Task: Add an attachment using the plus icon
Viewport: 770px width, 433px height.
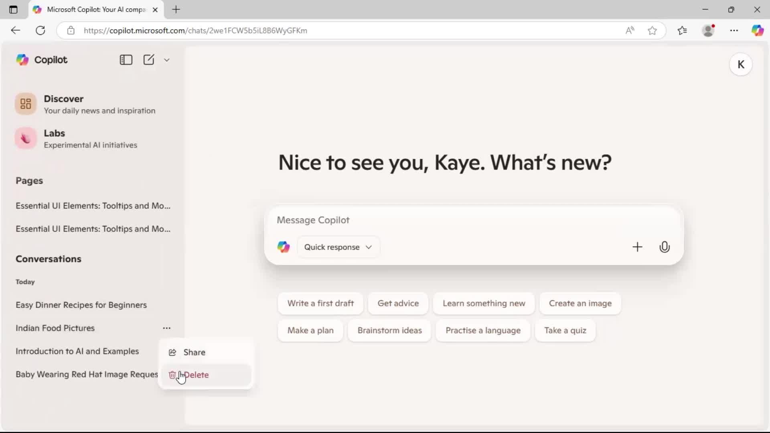Action: tap(638, 247)
